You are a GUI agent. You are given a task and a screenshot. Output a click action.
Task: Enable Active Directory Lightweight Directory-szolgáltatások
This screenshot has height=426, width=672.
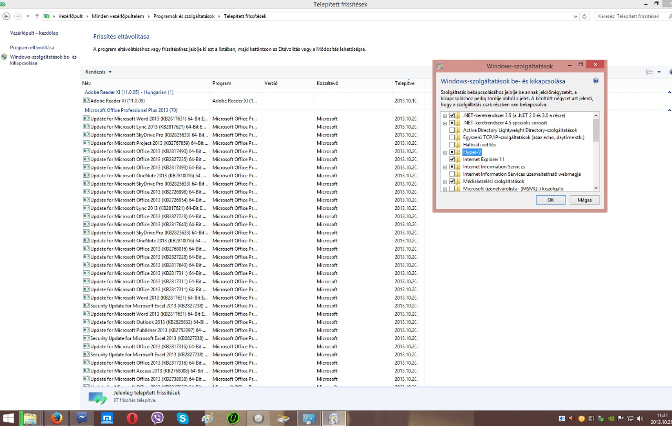point(452,130)
